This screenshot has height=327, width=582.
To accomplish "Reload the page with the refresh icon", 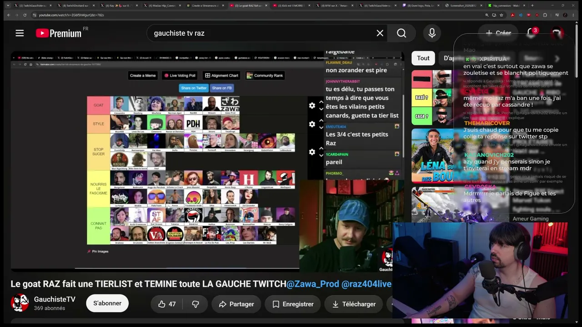I will coord(25,15).
